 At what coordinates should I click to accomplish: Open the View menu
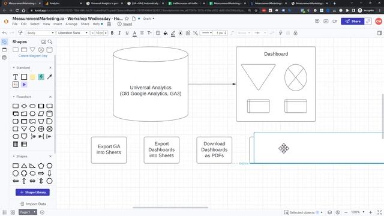pyautogui.click(x=47, y=24)
